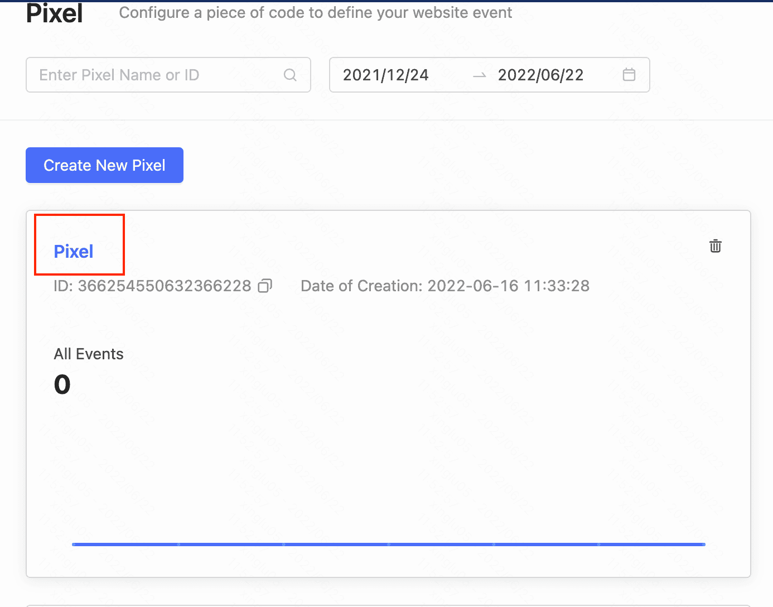Screen dimensions: 773x607
Task: Click the Pixel page heading
Action: pos(55,13)
